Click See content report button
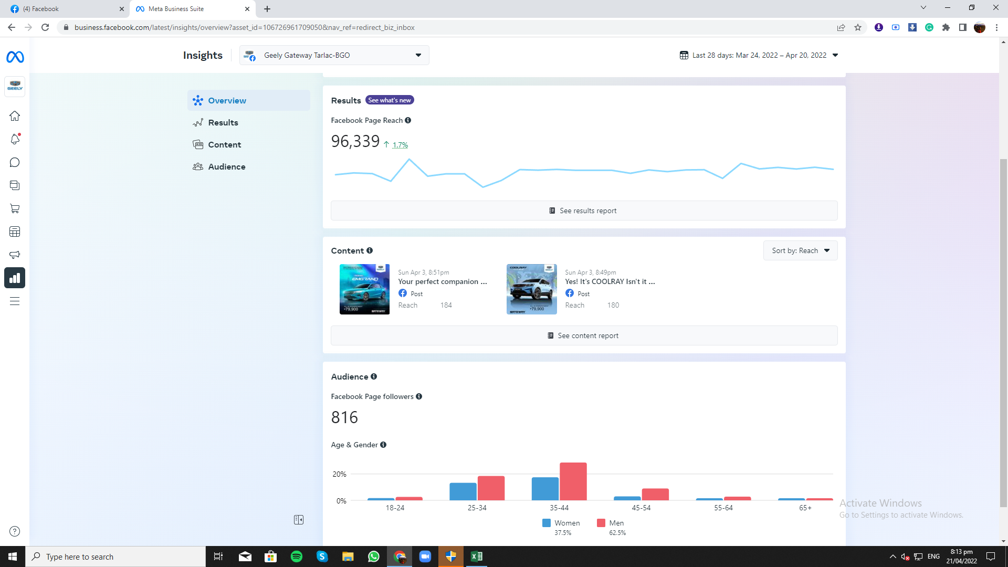 (x=584, y=335)
